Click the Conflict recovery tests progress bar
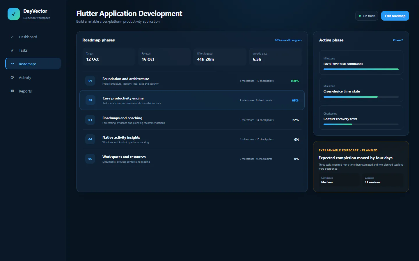This screenshot has width=419, height=261. tap(361, 124)
